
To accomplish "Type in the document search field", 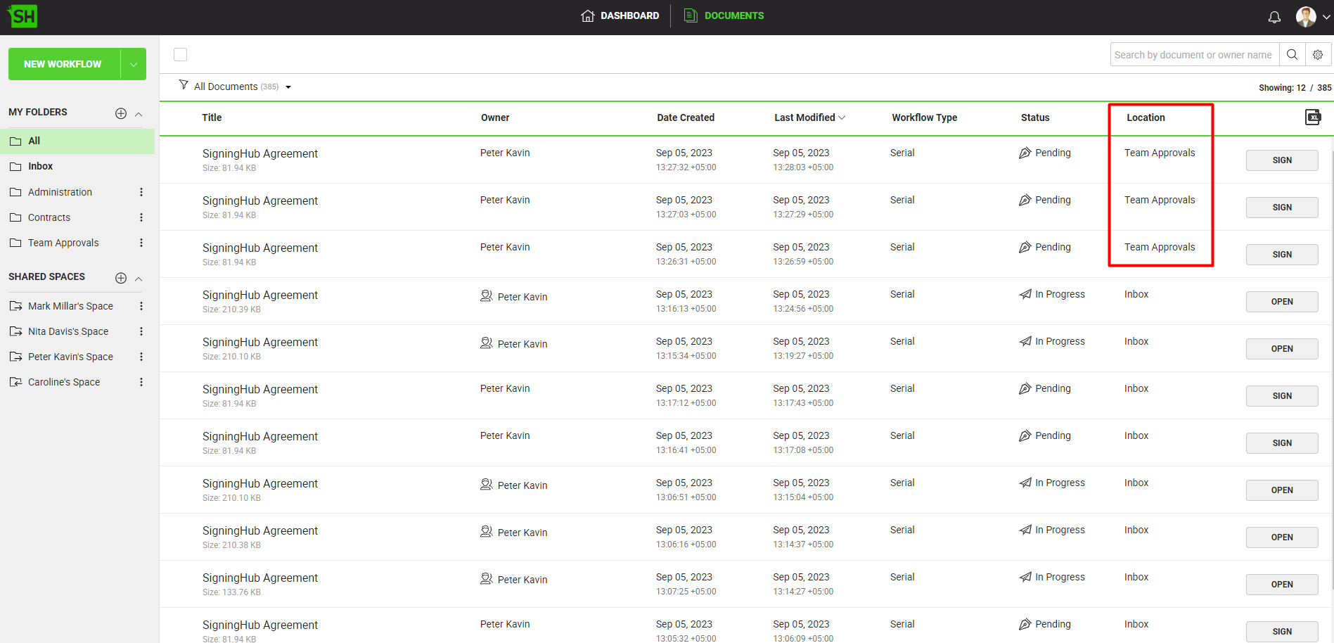I will 1193,55.
